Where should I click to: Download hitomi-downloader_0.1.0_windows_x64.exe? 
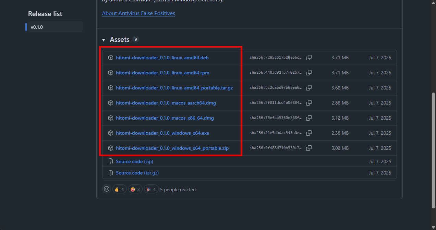162,133
